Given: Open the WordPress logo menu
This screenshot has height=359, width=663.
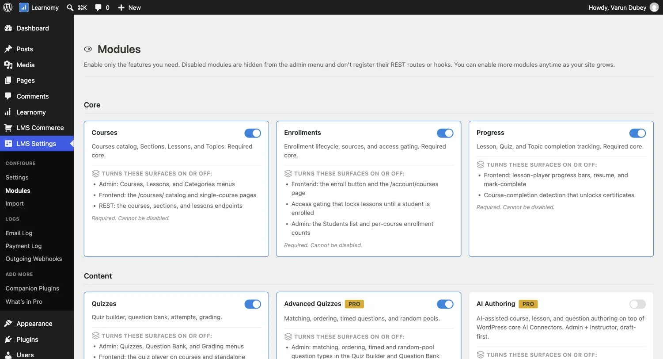Looking at the screenshot, I should tap(8, 8).
